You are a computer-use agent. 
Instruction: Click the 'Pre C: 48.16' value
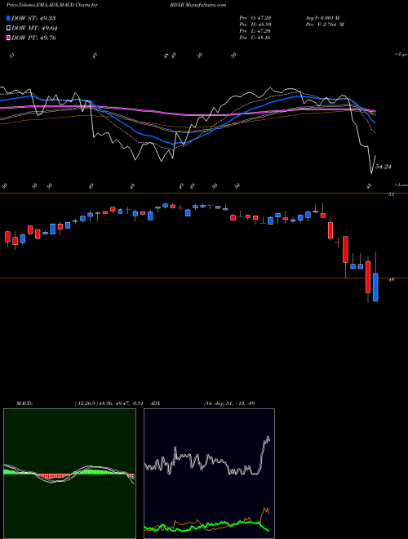pyautogui.click(x=255, y=38)
